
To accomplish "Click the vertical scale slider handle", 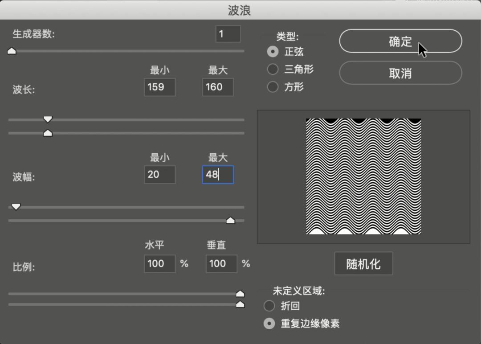I will point(240,305).
